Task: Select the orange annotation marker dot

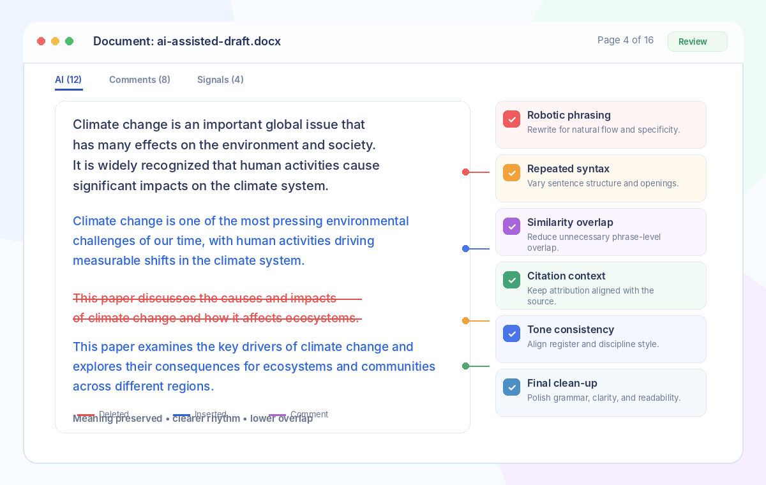Action: pos(465,321)
